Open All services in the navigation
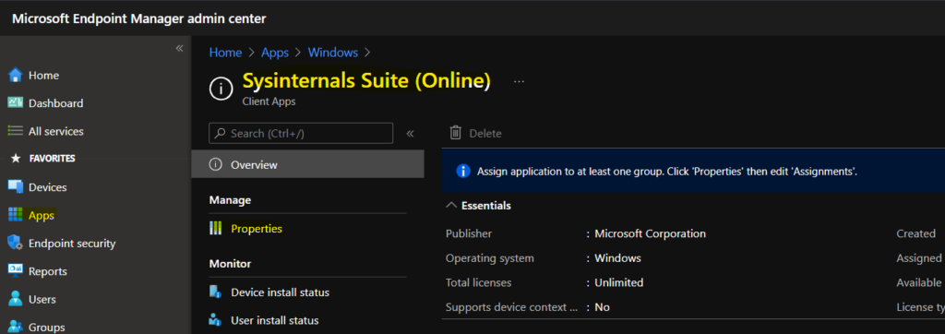 (x=56, y=131)
